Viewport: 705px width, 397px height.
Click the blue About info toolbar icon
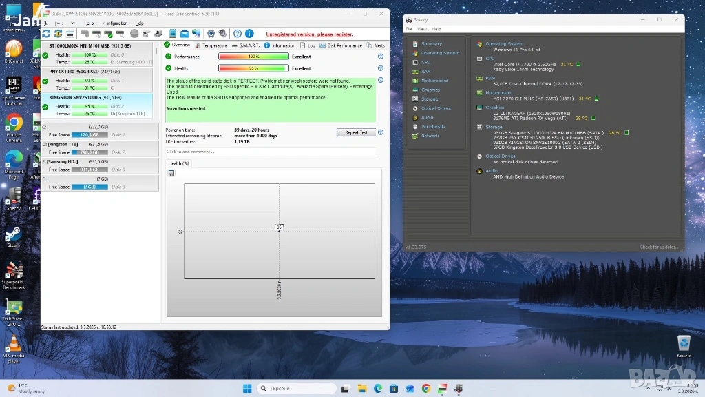(249, 33)
